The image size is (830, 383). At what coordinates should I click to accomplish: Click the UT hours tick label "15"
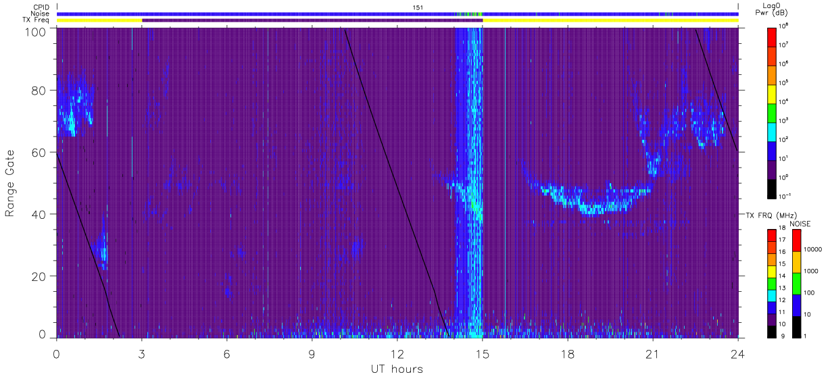click(483, 353)
